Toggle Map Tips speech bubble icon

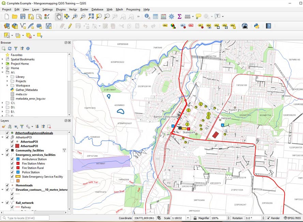click(x=198, y=17)
